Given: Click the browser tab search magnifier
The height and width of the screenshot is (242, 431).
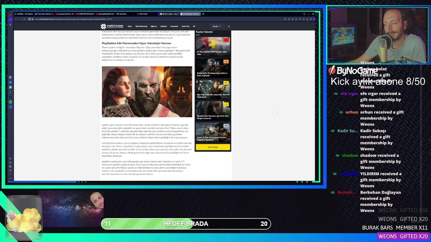Looking at the screenshot, I should pos(304,14).
